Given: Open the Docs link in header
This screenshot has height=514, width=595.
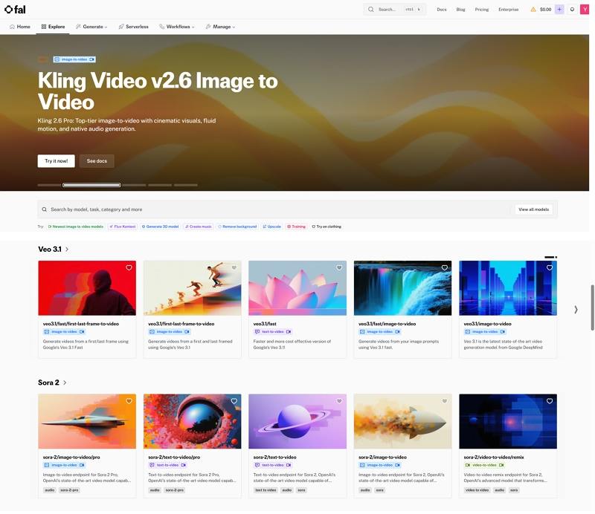Looking at the screenshot, I should (442, 10).
